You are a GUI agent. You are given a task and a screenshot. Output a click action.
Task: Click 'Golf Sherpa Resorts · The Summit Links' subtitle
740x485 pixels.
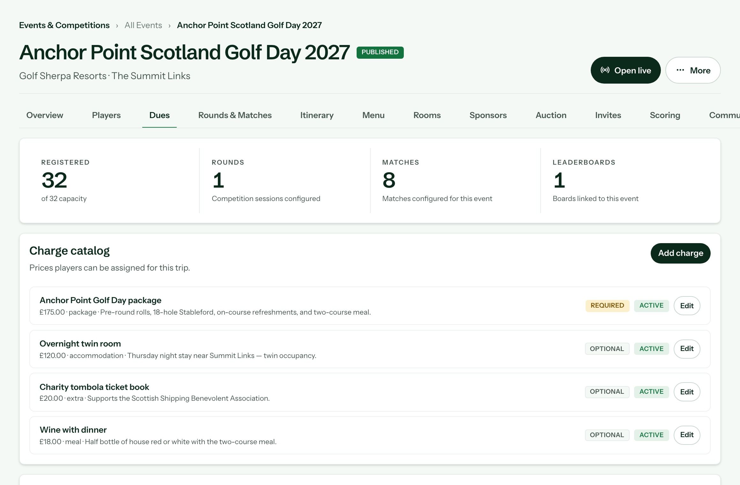tap(105, 76)
